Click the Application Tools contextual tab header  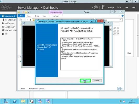pos(56,13)
